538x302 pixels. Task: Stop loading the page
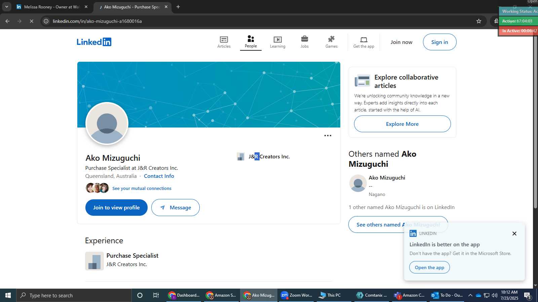click(x=31, y=21)
